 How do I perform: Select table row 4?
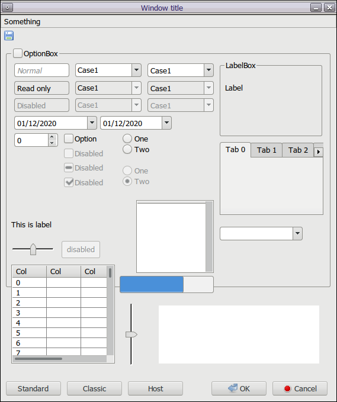[59, 323]
